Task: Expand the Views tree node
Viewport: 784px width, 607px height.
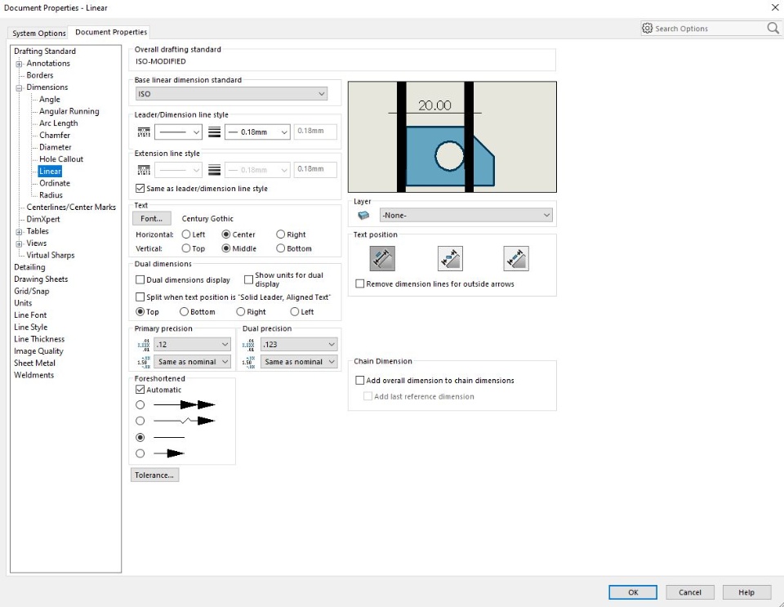Action: (x=19, y=244)
